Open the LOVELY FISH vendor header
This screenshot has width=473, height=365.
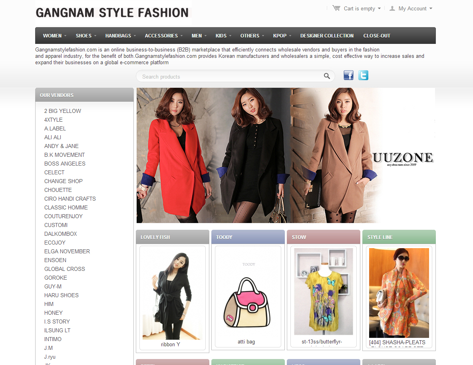pos(173,237)
